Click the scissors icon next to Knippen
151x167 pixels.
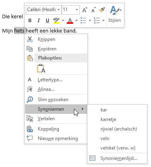[x=30, y=39]
